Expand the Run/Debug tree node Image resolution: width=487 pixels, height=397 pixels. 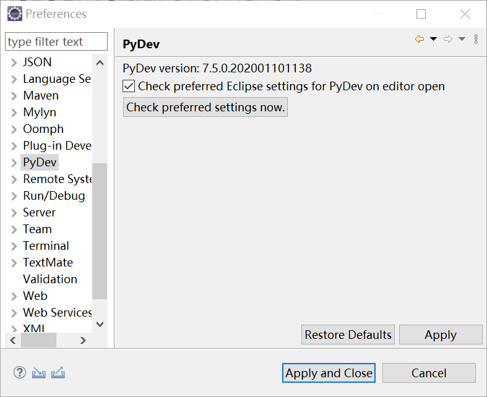click(14, 196)
